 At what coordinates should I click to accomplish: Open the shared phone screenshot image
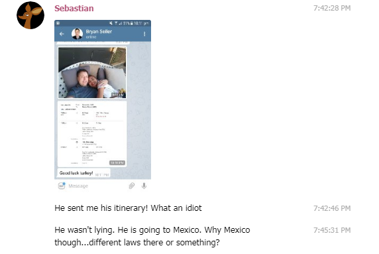click(103, 106)
